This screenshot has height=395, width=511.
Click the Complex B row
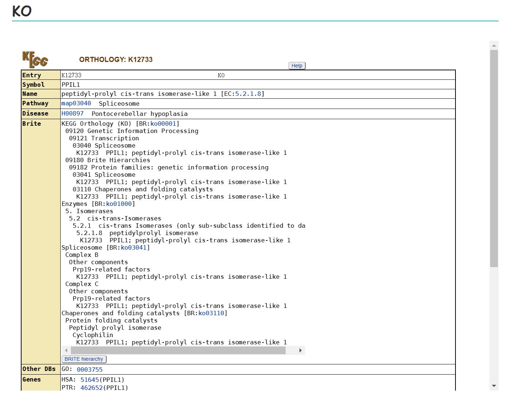(82, 255)
